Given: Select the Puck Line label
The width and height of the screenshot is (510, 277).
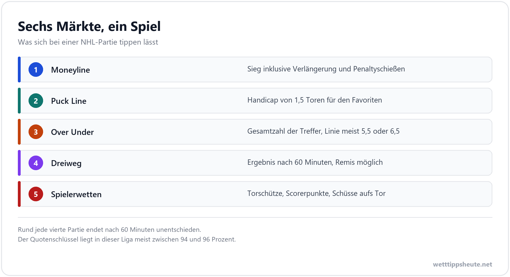Looking at the screenshot, I should click(x=69, y=101).
